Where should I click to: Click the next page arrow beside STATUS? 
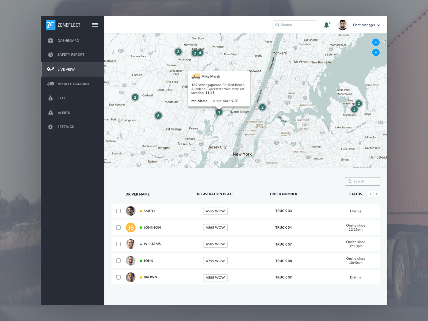(377, 194)
